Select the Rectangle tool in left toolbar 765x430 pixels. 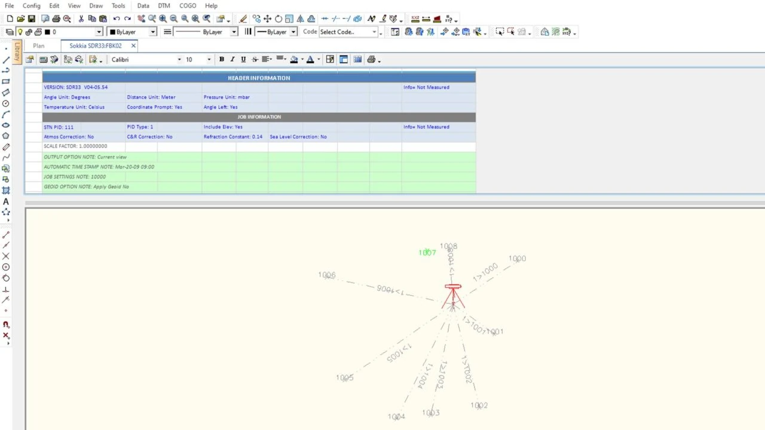pos(6,81)
